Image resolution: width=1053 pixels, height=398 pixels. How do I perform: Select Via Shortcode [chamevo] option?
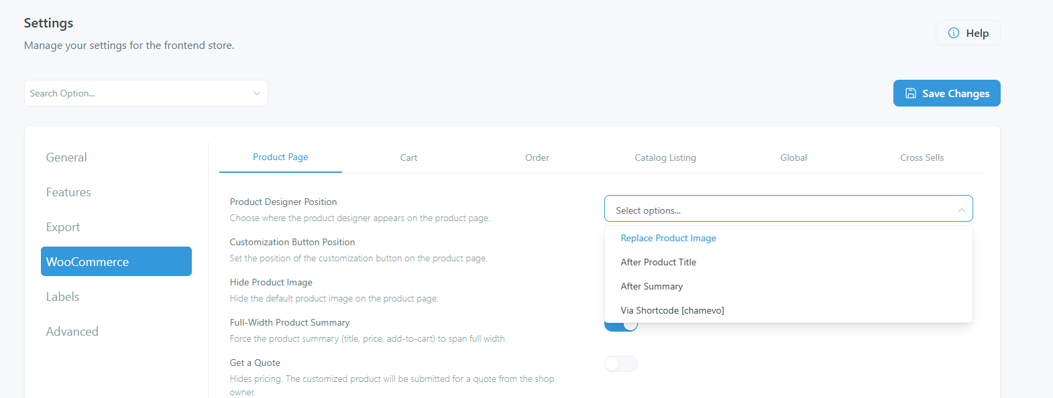point(788,310)
